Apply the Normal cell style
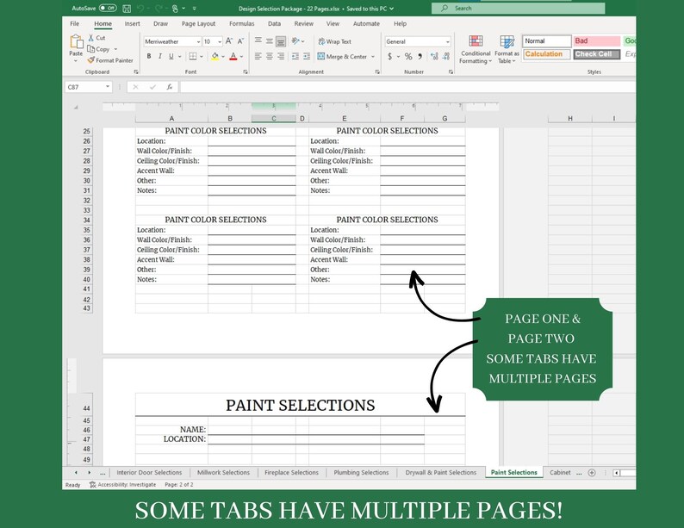The image size is (684, 528). [547, 41]
